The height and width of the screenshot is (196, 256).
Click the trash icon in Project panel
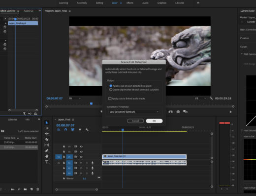38,189
